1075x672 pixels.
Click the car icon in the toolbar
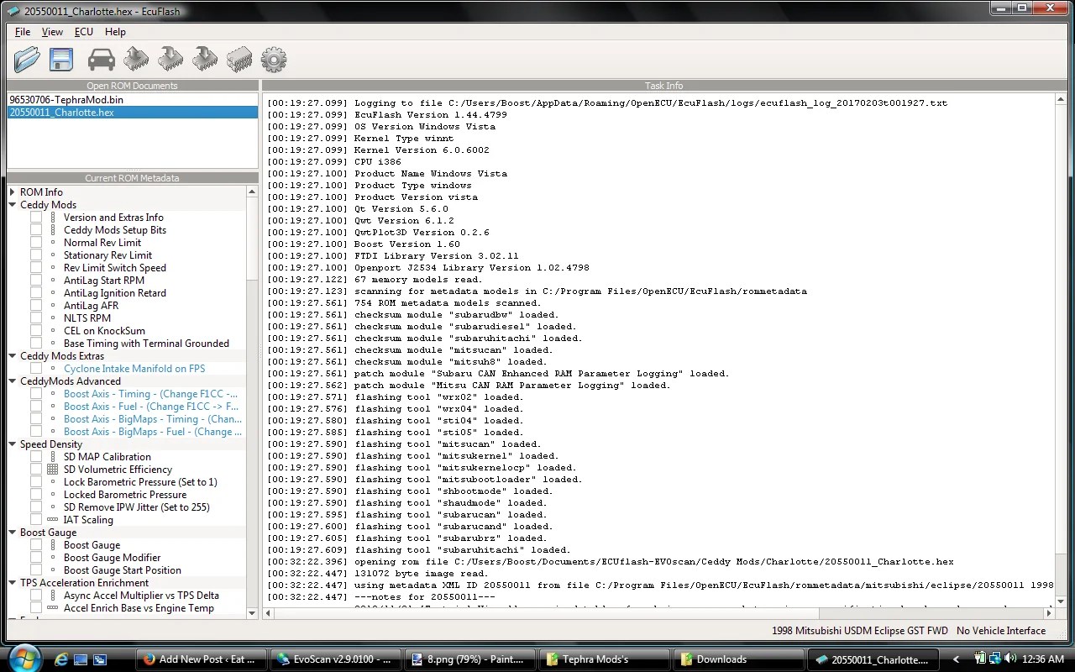[101, 59]
